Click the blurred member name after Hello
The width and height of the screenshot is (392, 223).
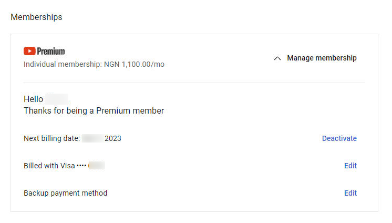tap(57, 99)
